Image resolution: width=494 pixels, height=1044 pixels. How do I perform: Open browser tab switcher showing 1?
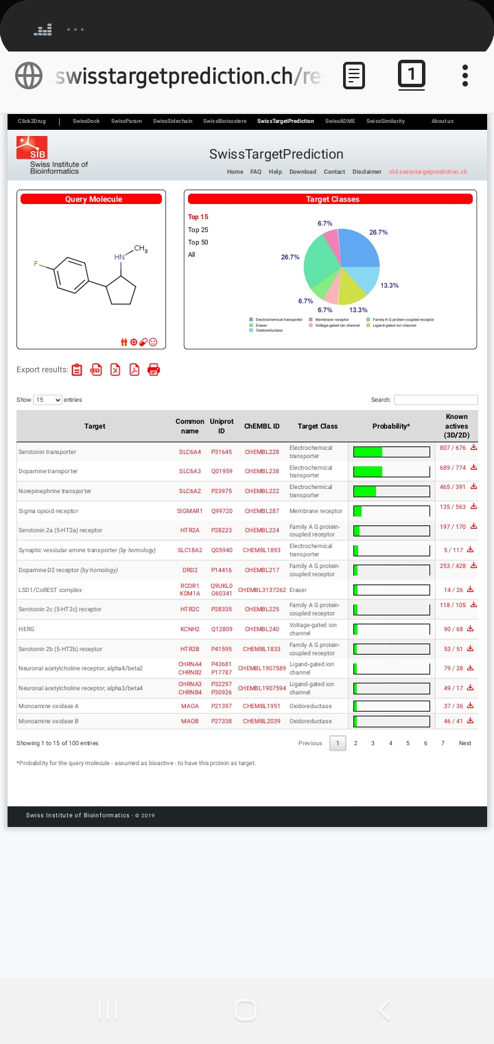[412, 74]
